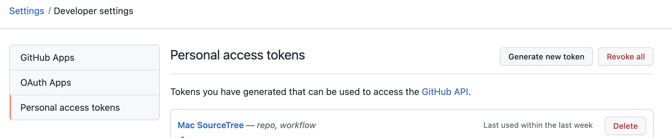The height and width of the screenshot is (138, 672).
Task: Click the Tokens you have generated description
Action: tap(295, 92)
